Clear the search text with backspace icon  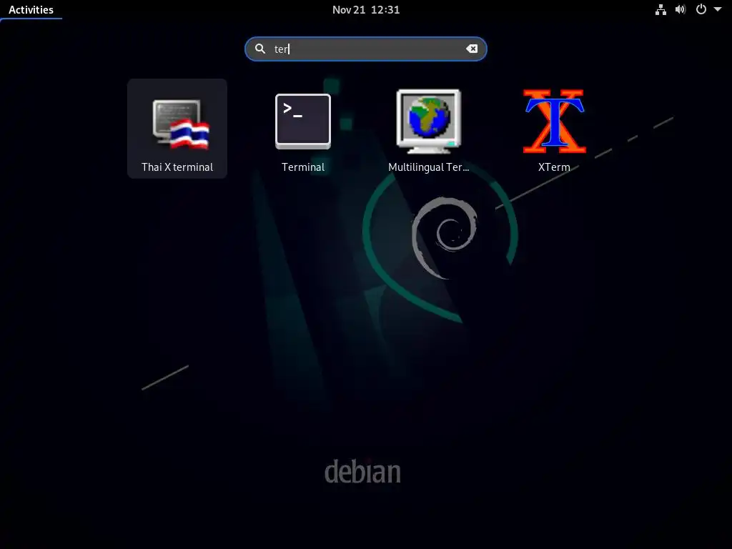[472, 49]
